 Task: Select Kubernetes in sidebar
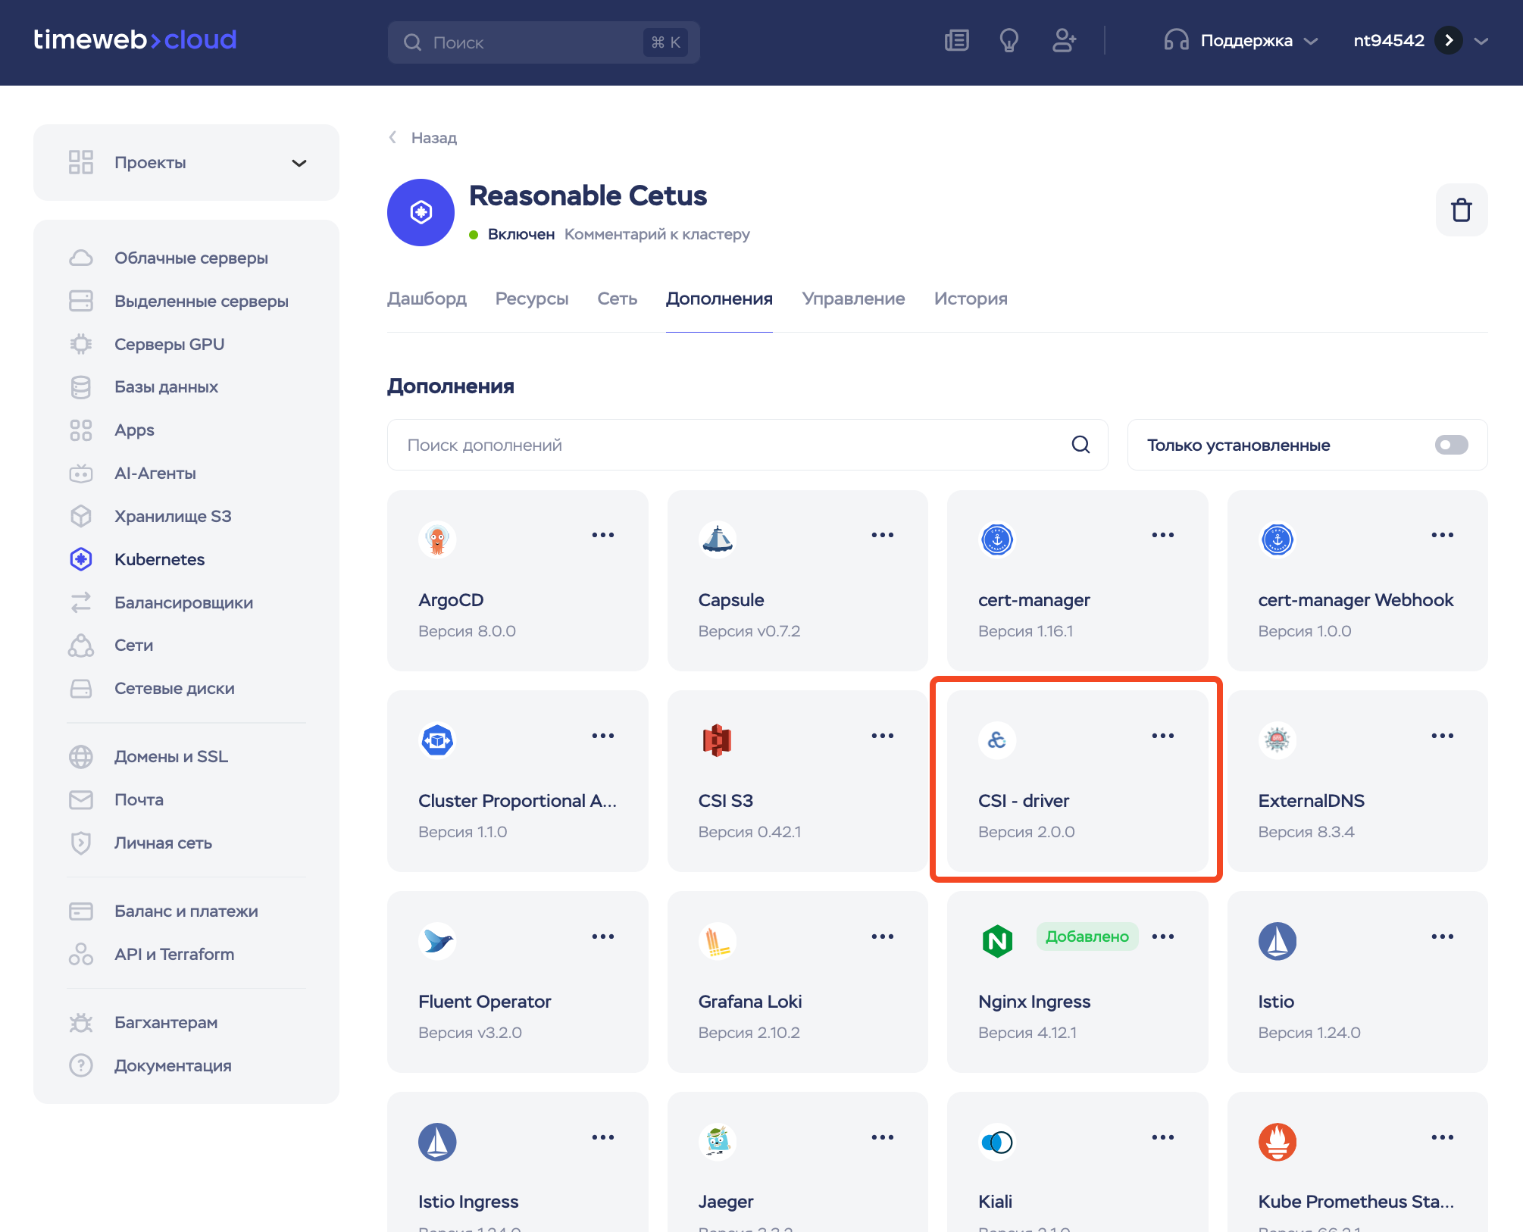coord(186,560)
